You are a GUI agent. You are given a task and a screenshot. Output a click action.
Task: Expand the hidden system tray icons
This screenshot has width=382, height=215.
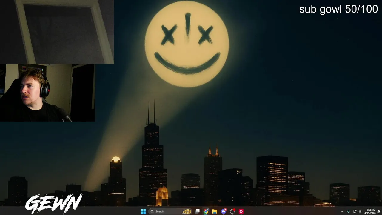(342, 211)
